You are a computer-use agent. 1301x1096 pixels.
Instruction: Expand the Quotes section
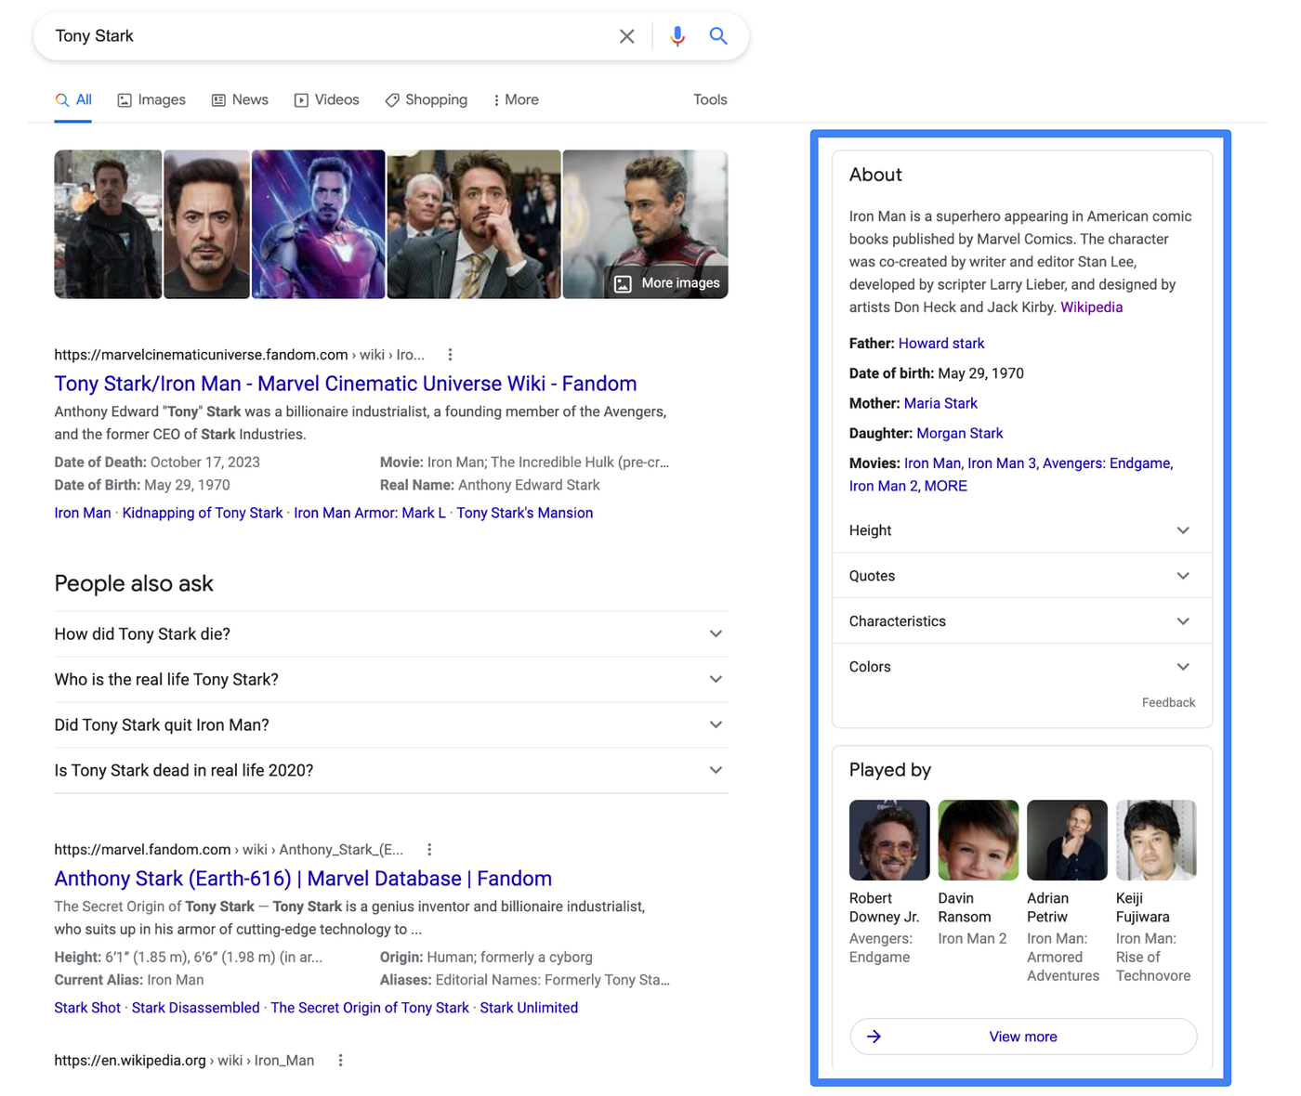(1022, 577)
